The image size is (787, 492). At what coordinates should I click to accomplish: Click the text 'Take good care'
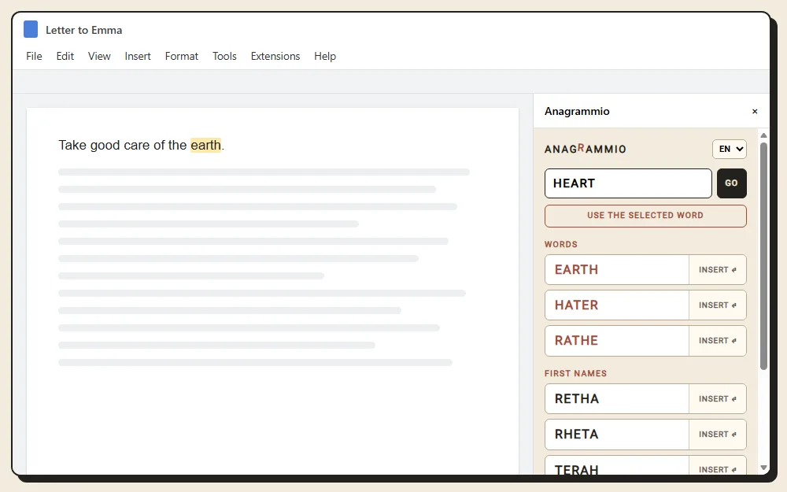[x=104, y=145]
